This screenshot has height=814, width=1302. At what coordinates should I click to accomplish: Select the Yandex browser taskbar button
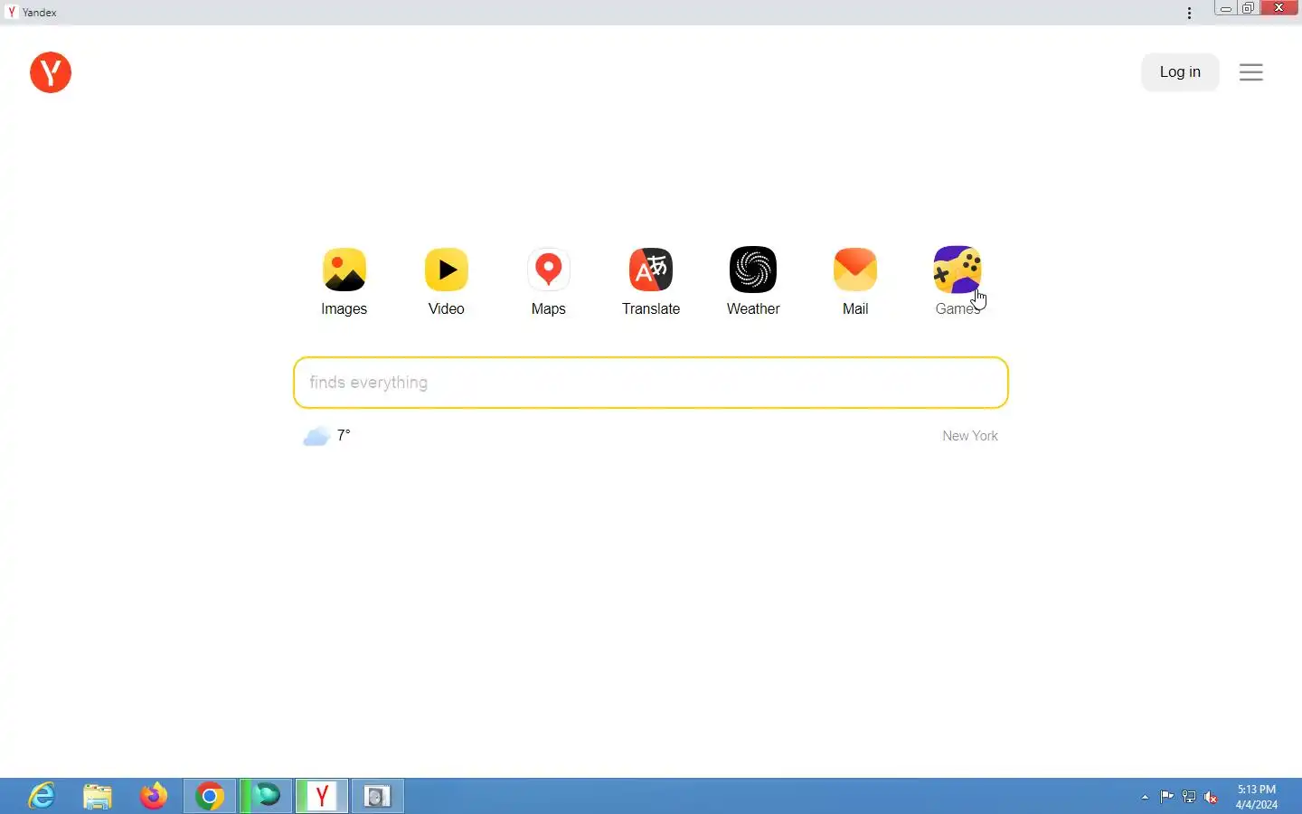[x=322, y=796]
